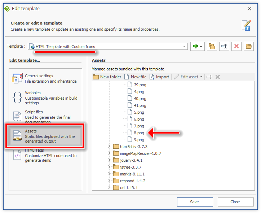The width and height of the screenshot is (261, 213).
Task: Select imageMapResizer-1.0.7 folder name
Action: tap(141, 153)
